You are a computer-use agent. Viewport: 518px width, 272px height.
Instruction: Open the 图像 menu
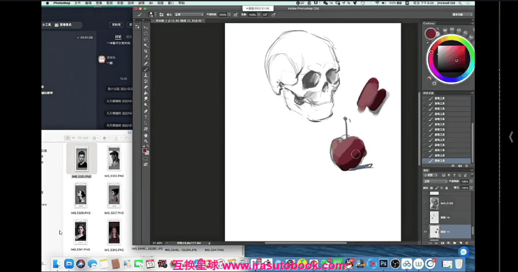(x=99, y=3)
